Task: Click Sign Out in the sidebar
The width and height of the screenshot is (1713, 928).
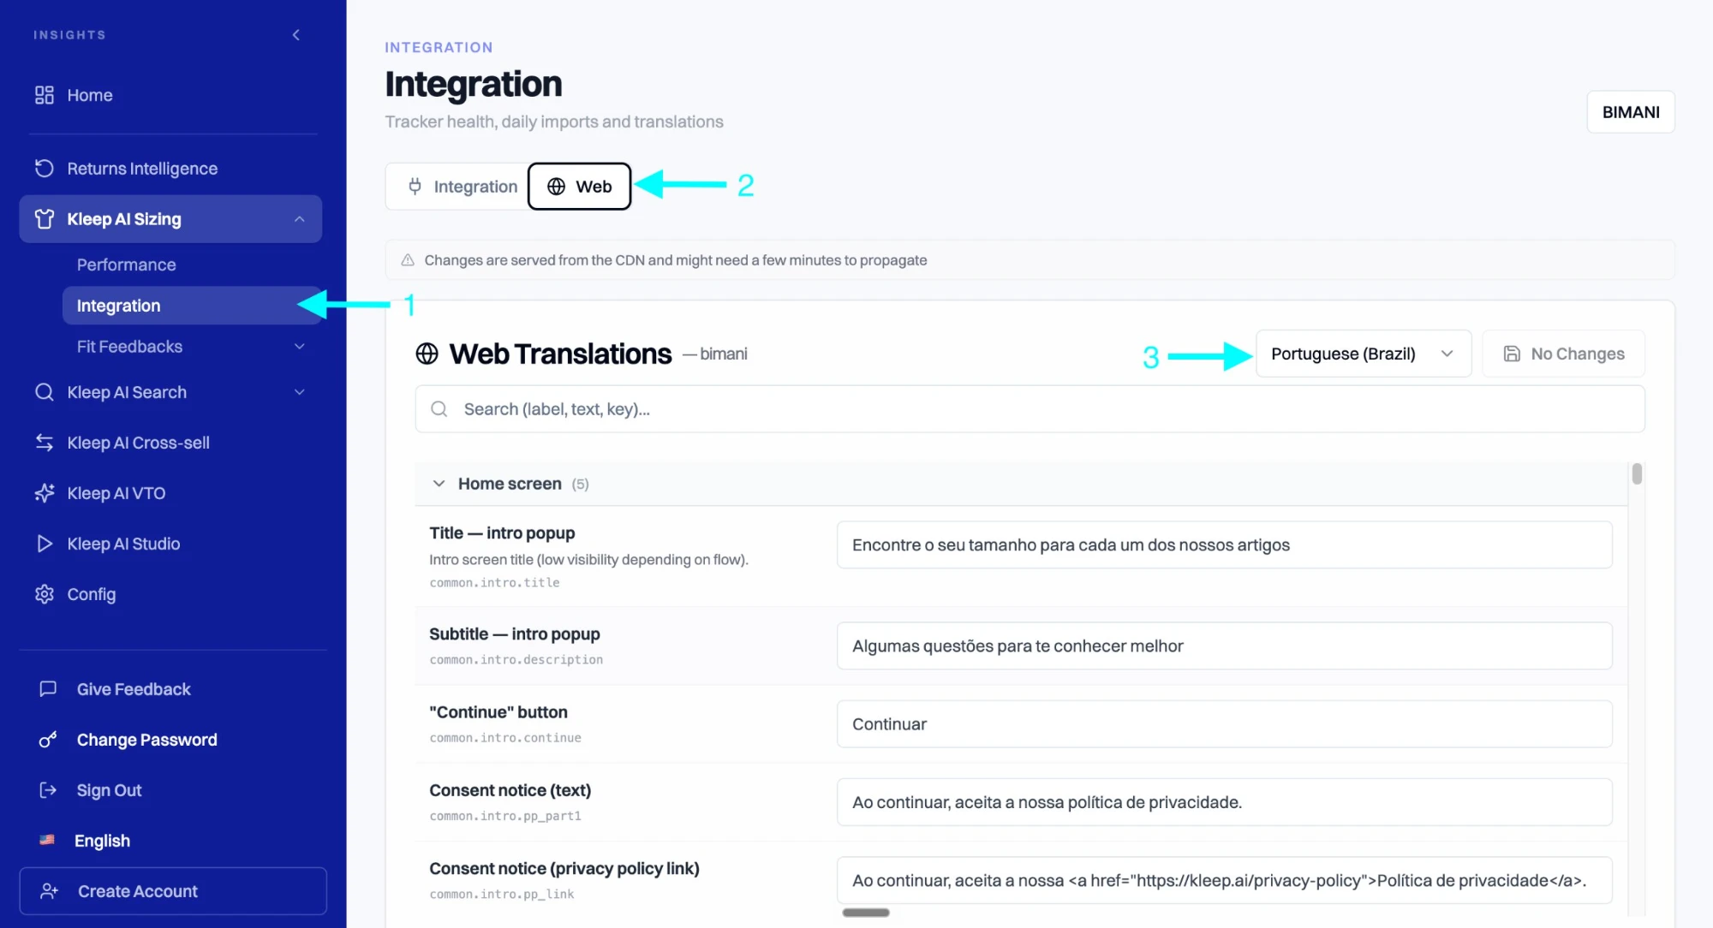Action: 109,790
